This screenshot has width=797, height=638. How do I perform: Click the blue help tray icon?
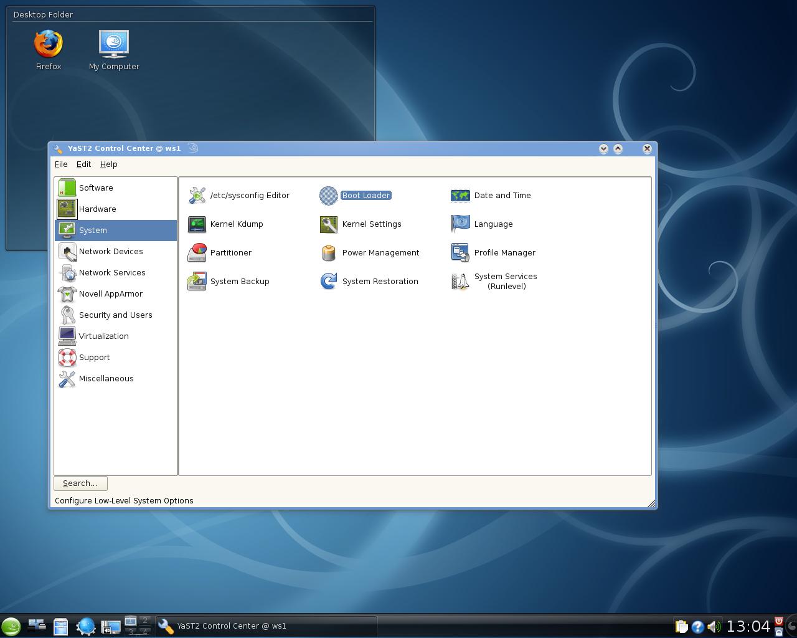(x=698, y=627)
